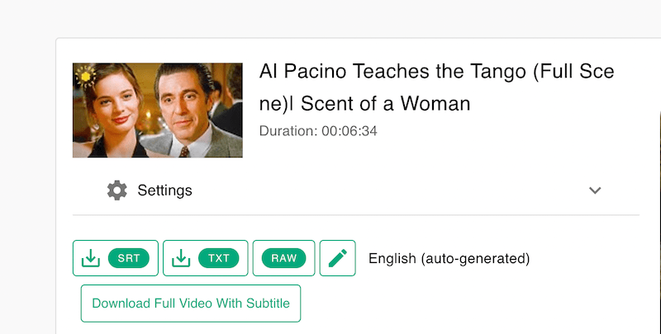Open the RAW subtitle view
The height and width of the screenshot is (334, 661).
pyautogui.click(x=283, y=259)
